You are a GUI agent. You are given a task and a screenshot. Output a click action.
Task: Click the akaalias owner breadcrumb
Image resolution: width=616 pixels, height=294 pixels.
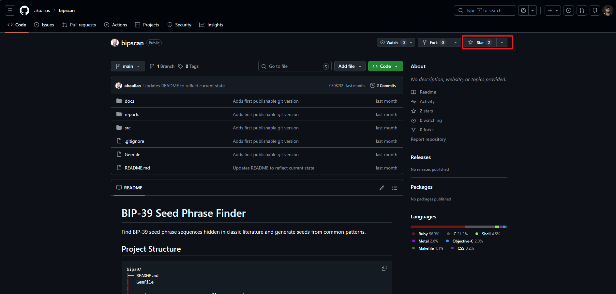point(42,10)
